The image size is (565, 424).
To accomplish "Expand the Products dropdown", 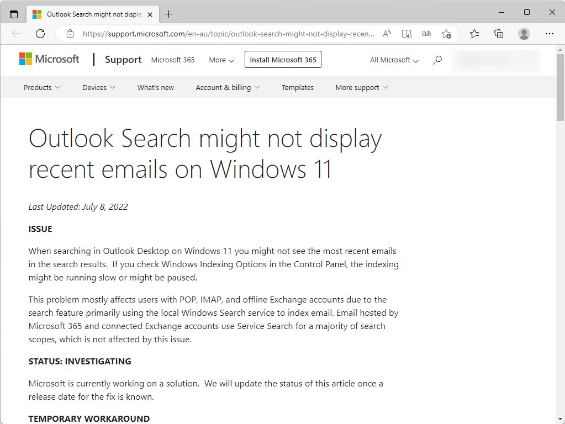I will 42,87.
